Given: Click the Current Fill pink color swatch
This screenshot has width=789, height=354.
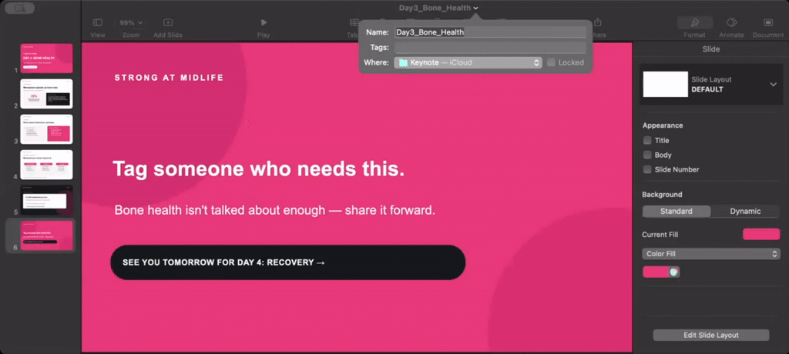Looking at the screenshot, I should (761, 234).
